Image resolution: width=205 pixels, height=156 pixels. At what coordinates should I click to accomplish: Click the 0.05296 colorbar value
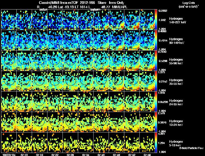pyautogui.click(x=163, y=102)
